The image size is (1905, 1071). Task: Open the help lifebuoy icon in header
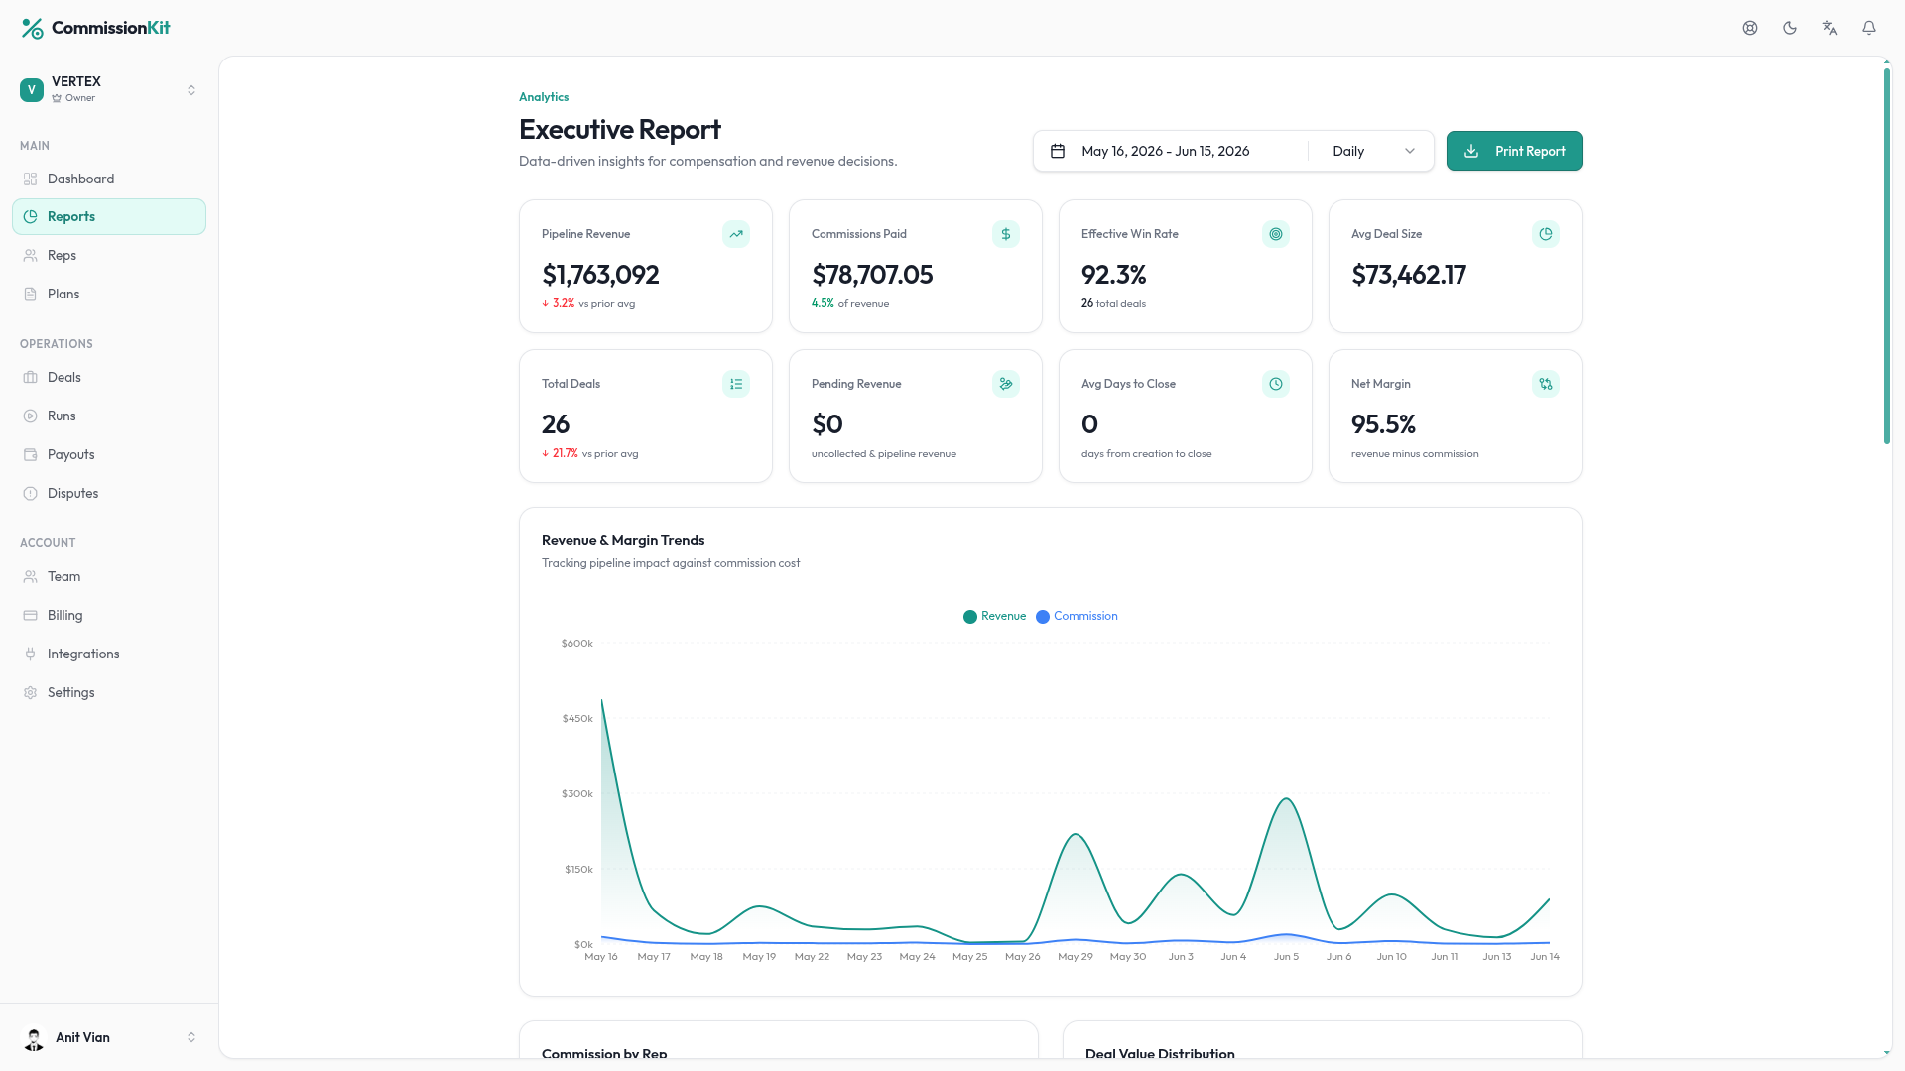(1750, 28)
